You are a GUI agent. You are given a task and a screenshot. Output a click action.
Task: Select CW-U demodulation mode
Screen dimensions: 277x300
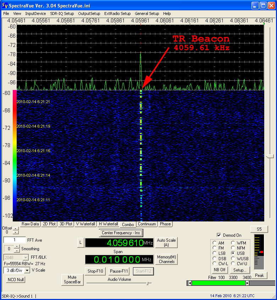233,264
